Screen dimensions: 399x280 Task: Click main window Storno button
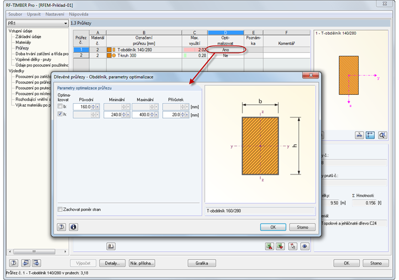376,263
